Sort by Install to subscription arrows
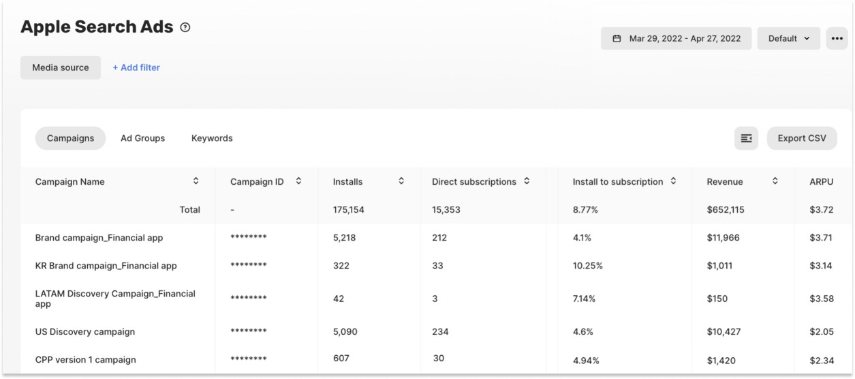Image resolution: width=855 pixels, height=379 pixels. click(673, 181)
